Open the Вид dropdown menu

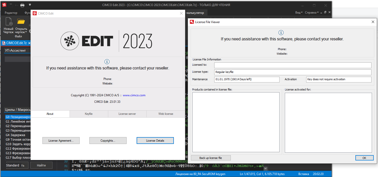(x=299, y=13)
